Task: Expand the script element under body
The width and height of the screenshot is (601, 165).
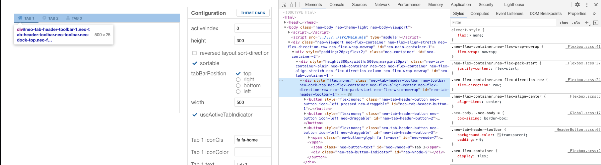Action: click(289, 33)
